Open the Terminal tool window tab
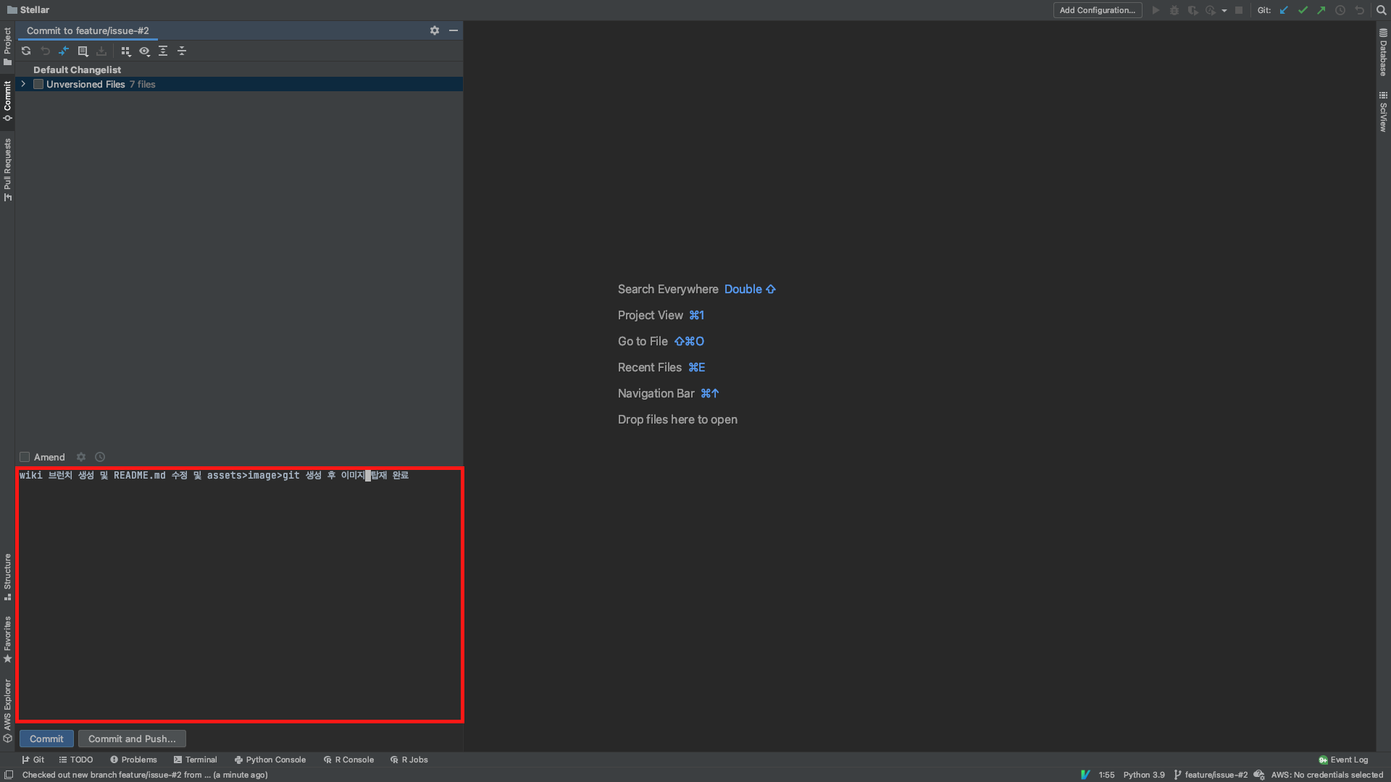Screen dimensions: 1391x782 196,760
